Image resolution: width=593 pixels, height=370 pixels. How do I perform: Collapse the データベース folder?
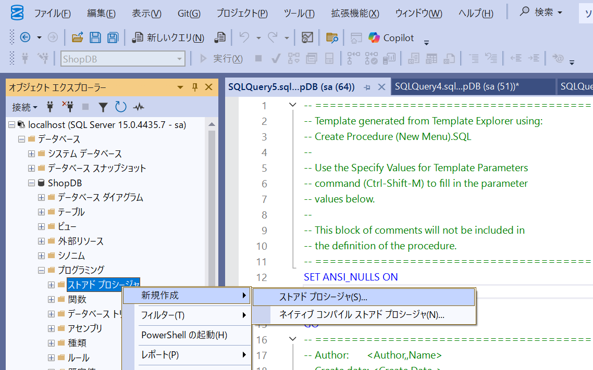(x=21, y=139)
